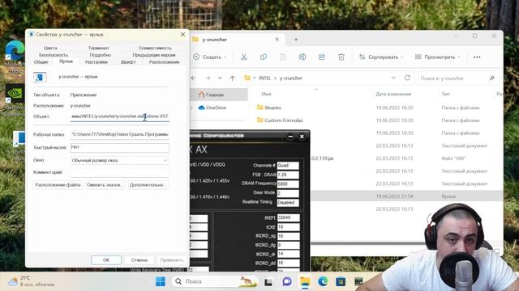Open the three-dots more options in Explorer
The image size is (519, 291).
[477, 57]
